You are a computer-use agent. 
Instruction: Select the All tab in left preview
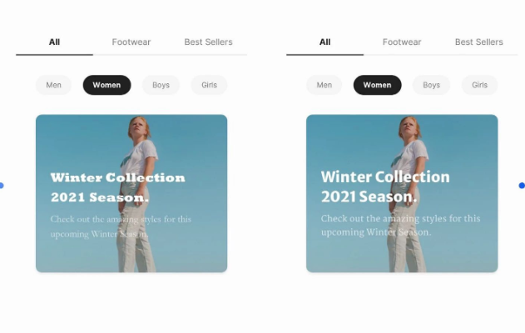54,42
